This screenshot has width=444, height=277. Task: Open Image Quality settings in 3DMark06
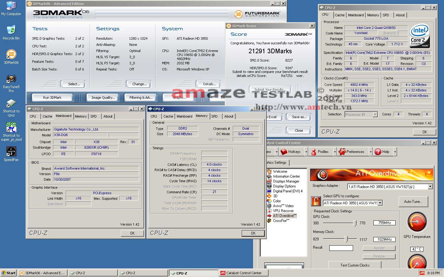coord(103,98)
